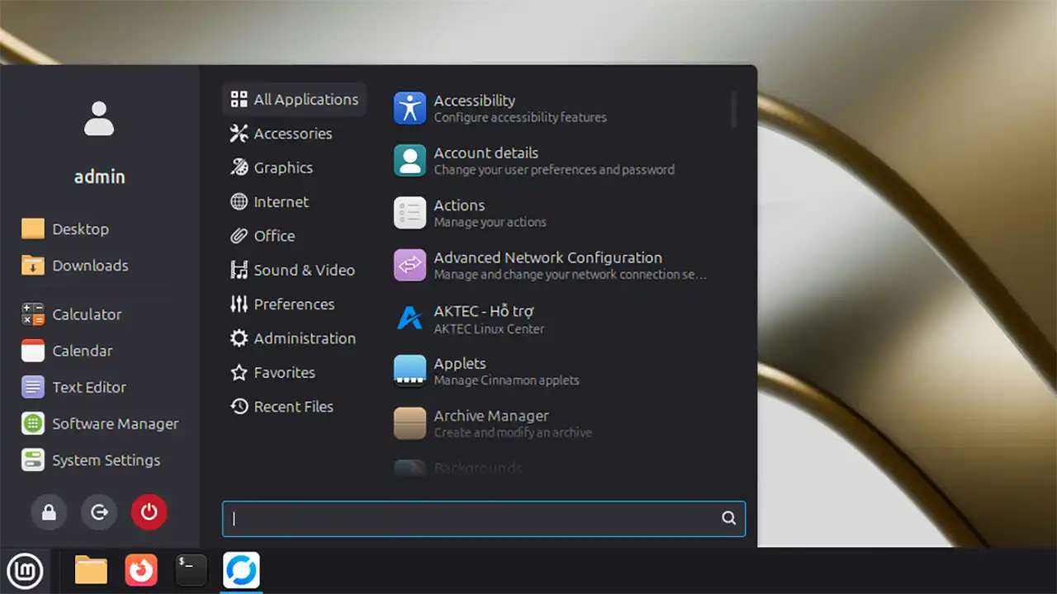Viewport: 1057px width, 594px height.
Task: Click 'Manage your actions' description text
Action: (x=491, y=223)
